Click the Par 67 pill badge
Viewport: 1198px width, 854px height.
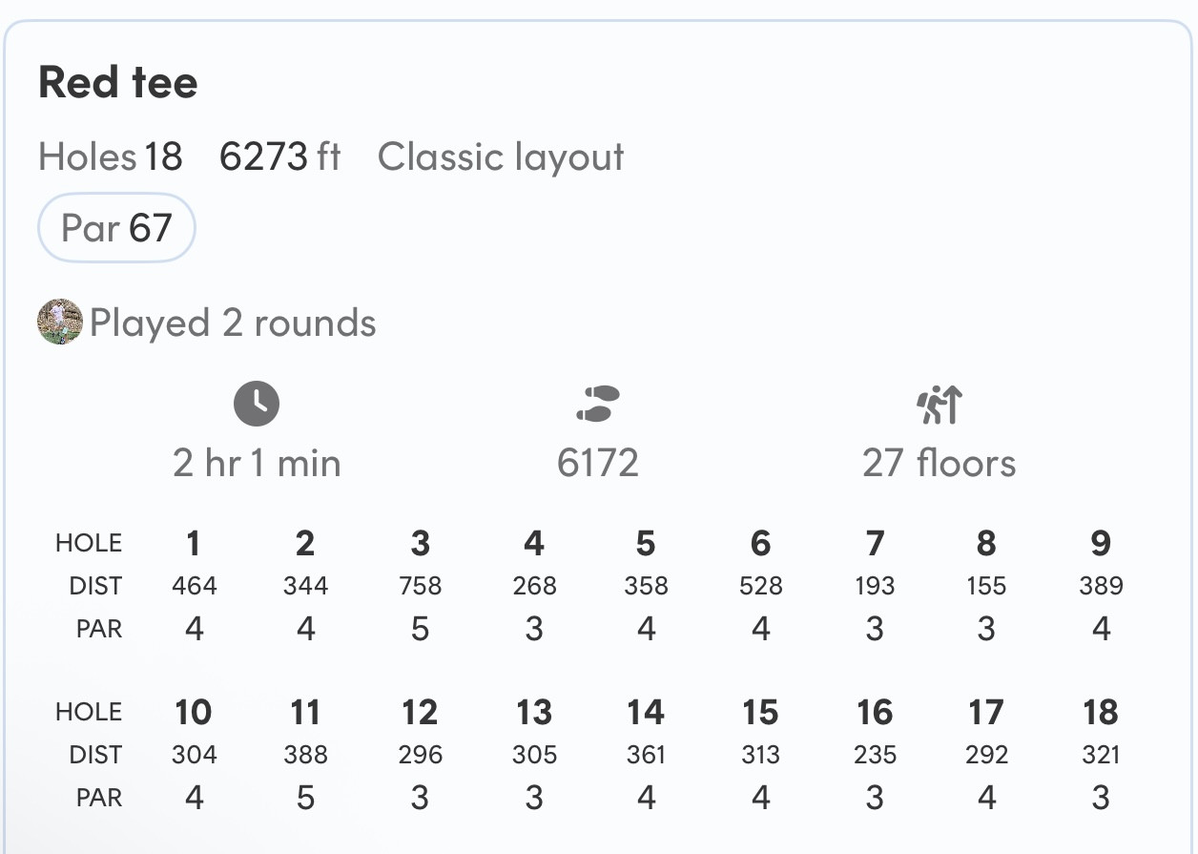pyautogui.click(x=116, y=228)
